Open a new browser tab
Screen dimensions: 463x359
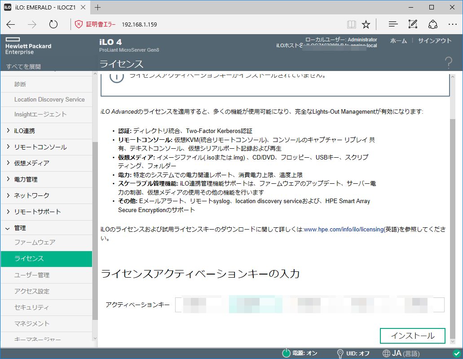97,7
